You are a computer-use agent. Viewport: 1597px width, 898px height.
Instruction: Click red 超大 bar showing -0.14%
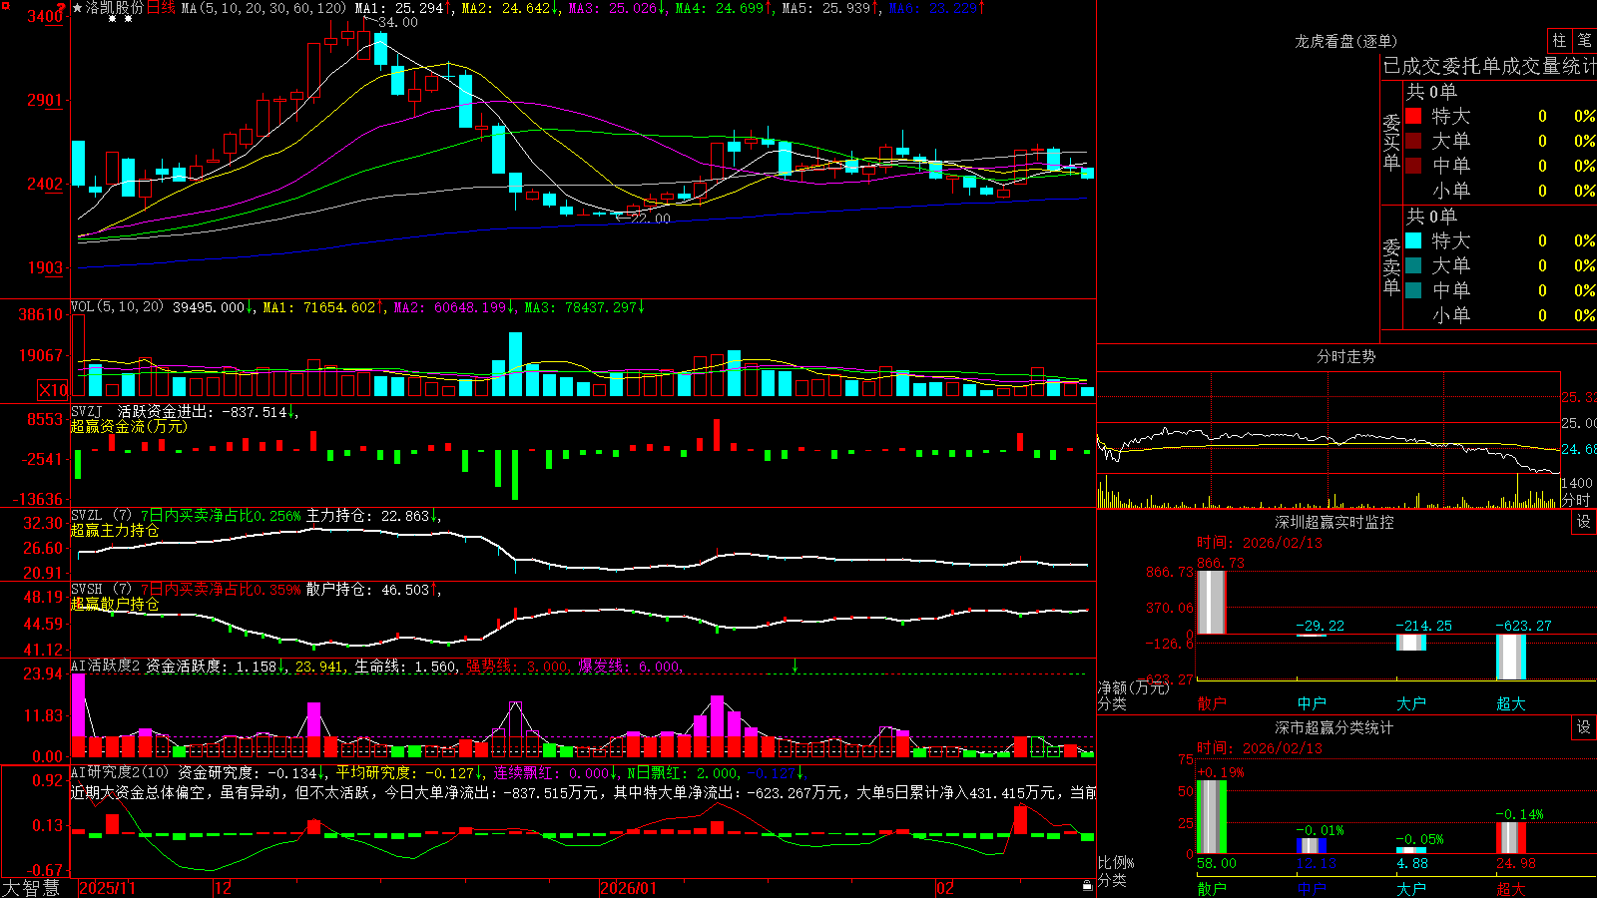point(1511,838)
